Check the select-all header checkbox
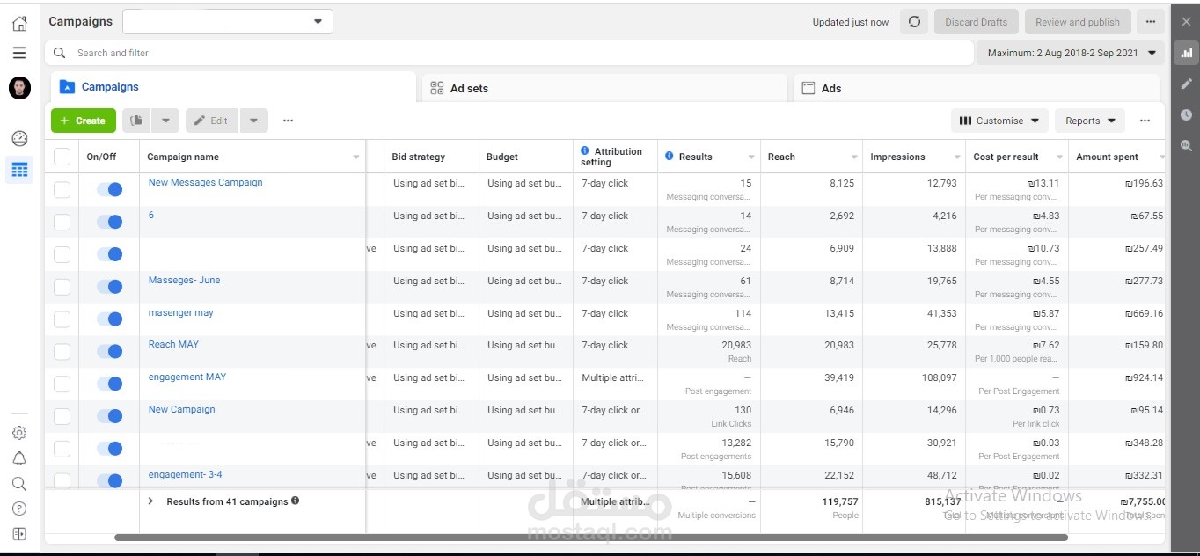1200x556 pixels. pos(62,157)
